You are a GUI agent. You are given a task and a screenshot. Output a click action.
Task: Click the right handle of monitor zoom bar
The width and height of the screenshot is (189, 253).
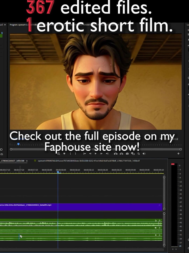coord(181,149)
